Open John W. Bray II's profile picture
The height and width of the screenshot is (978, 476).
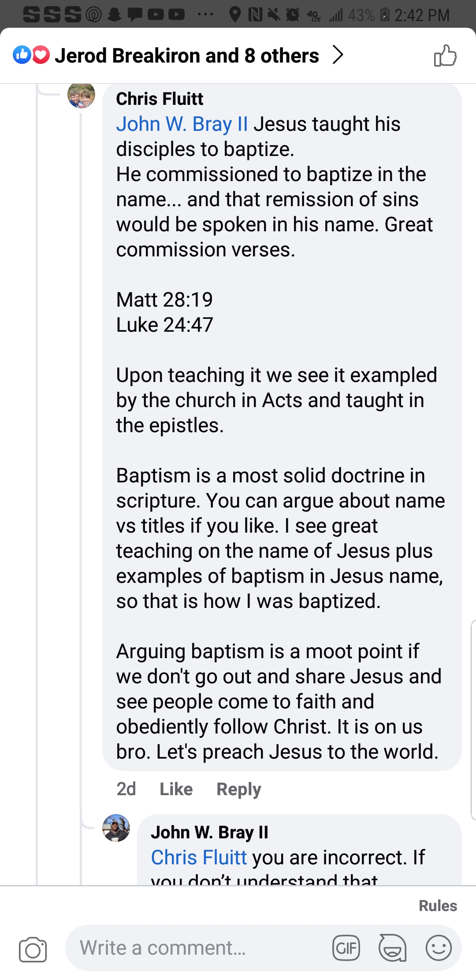(x=116, y=828)
